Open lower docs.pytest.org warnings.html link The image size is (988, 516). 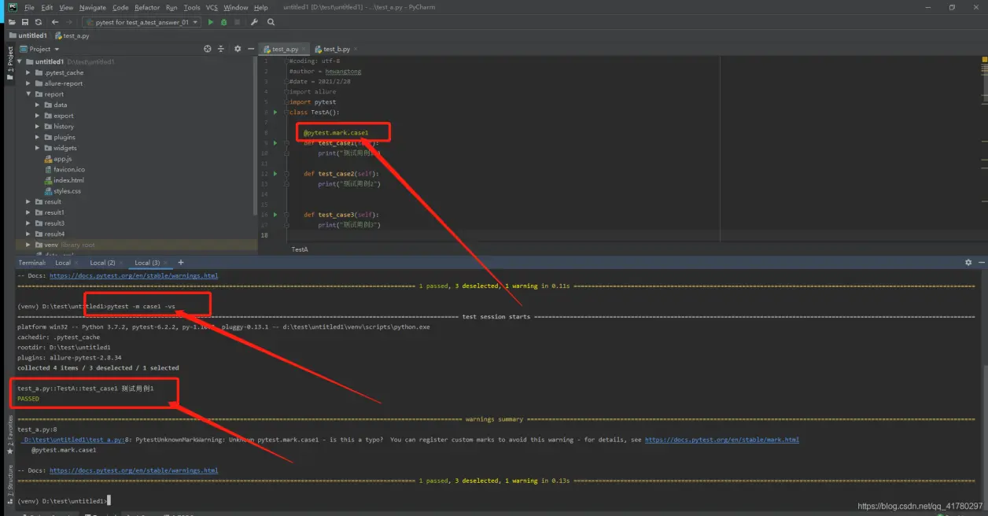click(134, 470)
